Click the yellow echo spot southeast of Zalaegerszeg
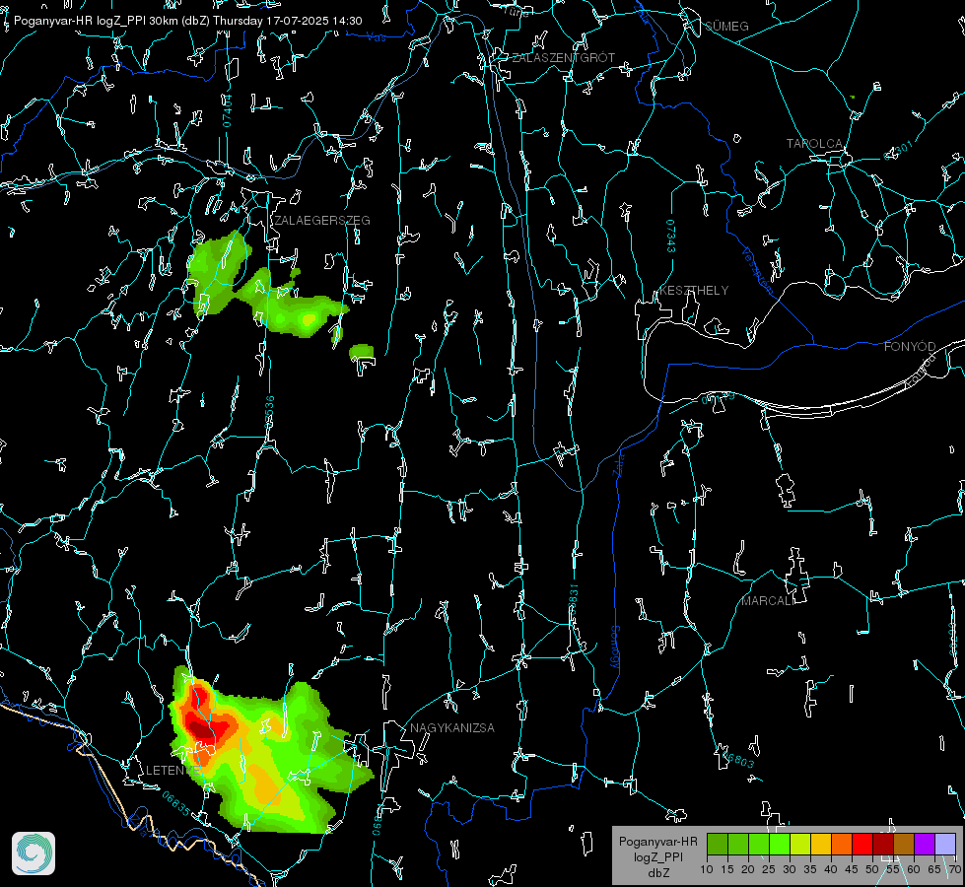965x887 pixels. 308,319
